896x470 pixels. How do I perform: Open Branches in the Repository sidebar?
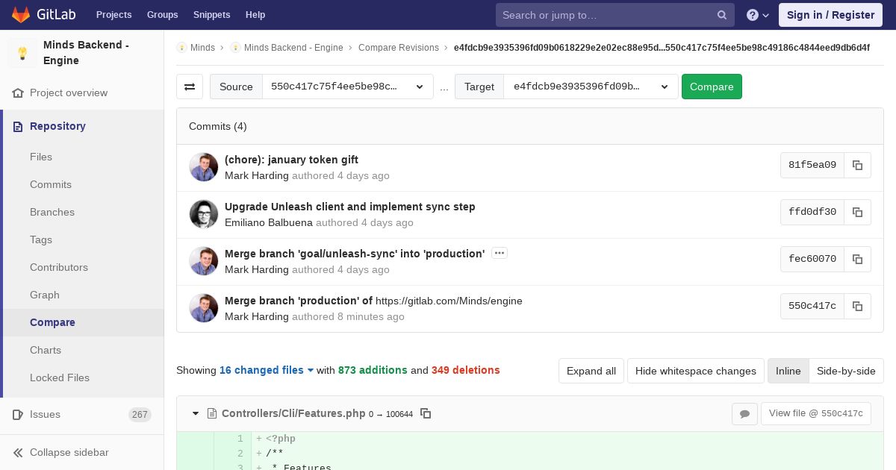52,212
